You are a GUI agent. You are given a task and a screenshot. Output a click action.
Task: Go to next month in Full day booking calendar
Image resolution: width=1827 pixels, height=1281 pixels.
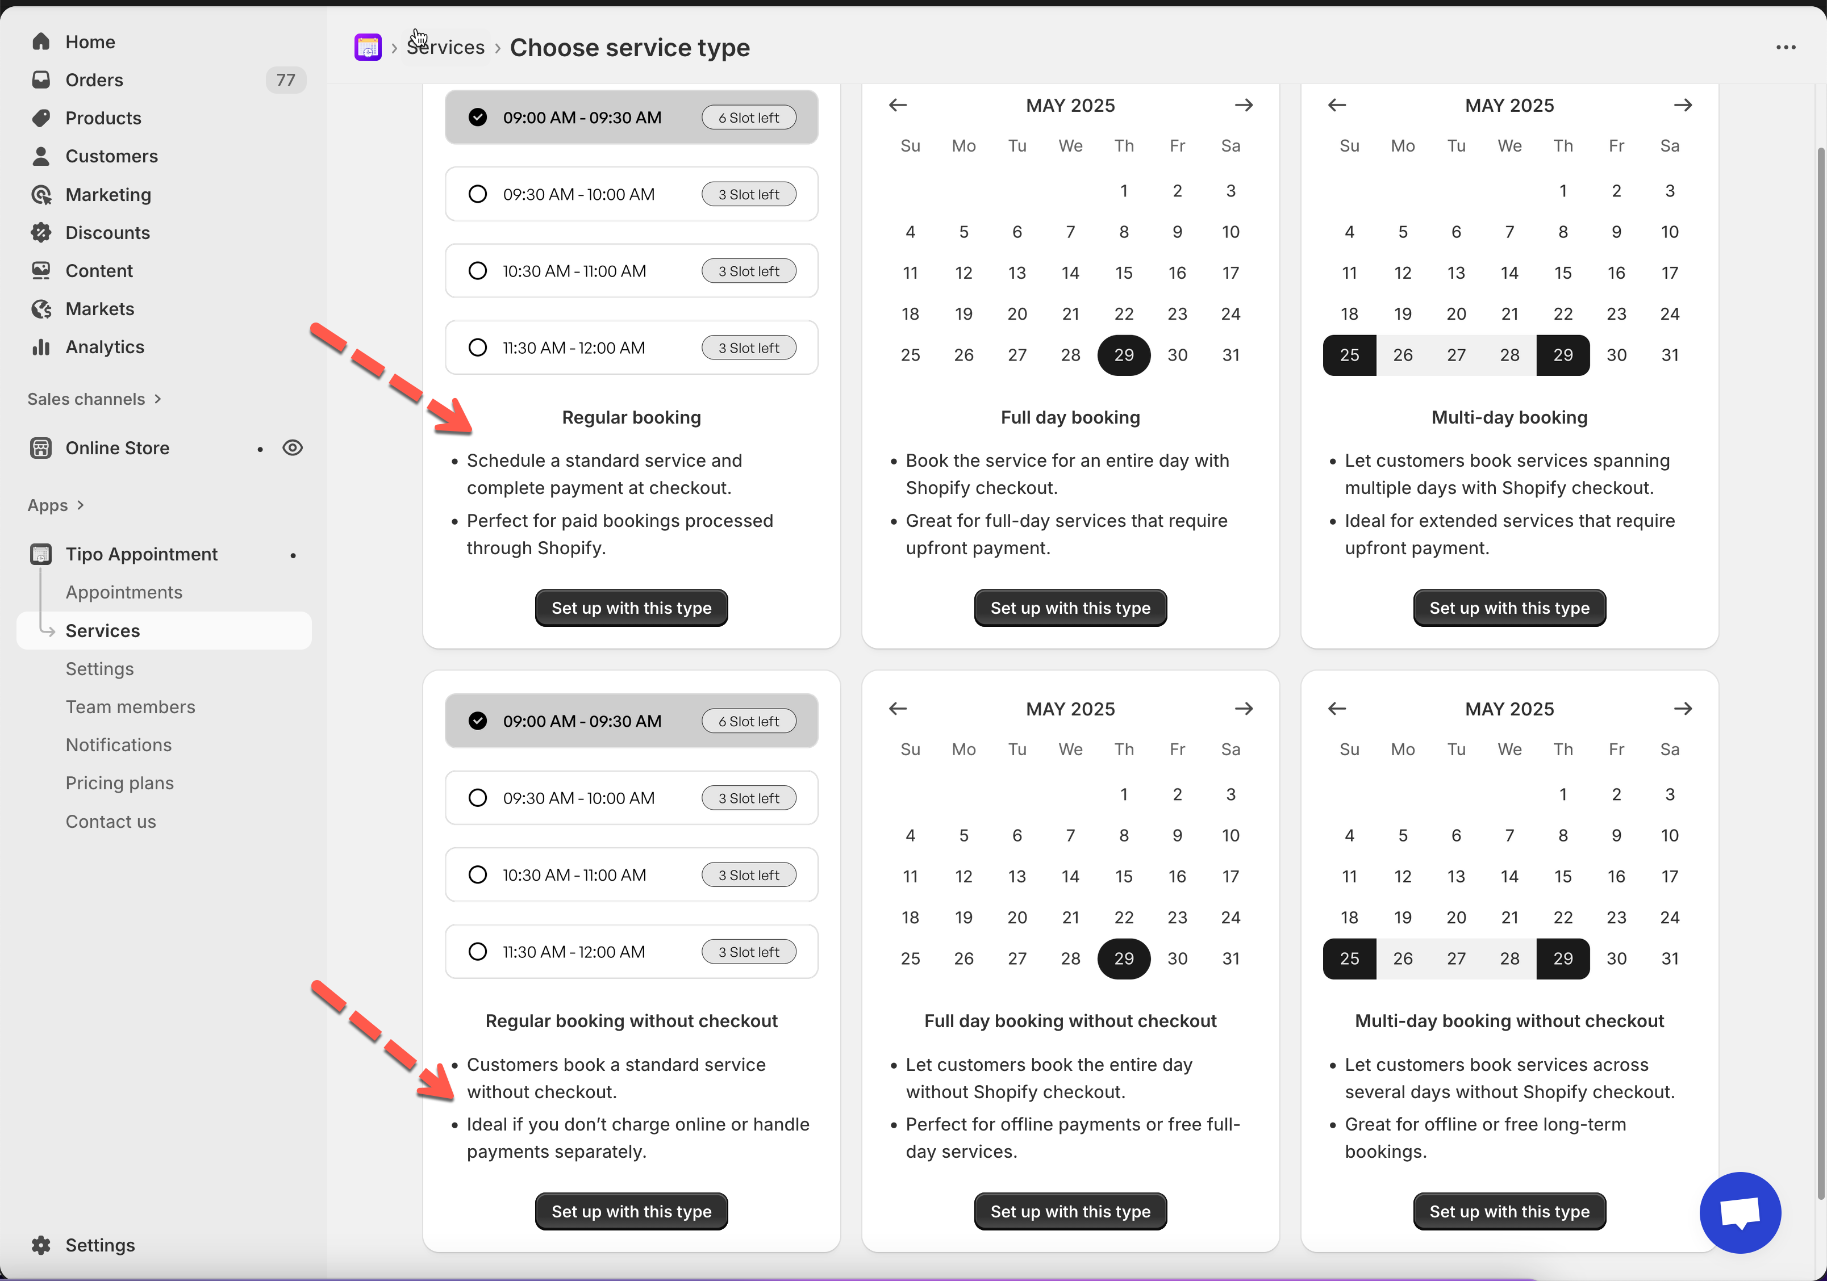pyautogui.click(x=1244, y=106)
